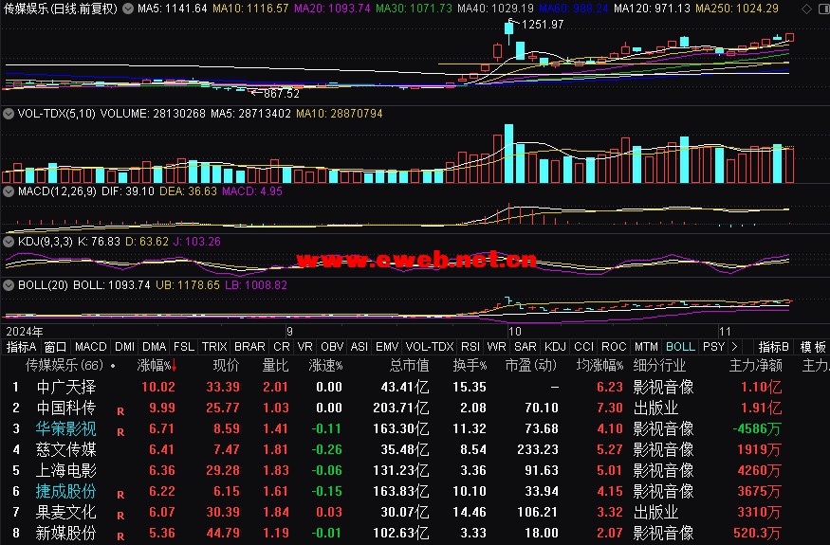
Task: Select stock row 慈文传媒
Action: (x=415, y=449)
